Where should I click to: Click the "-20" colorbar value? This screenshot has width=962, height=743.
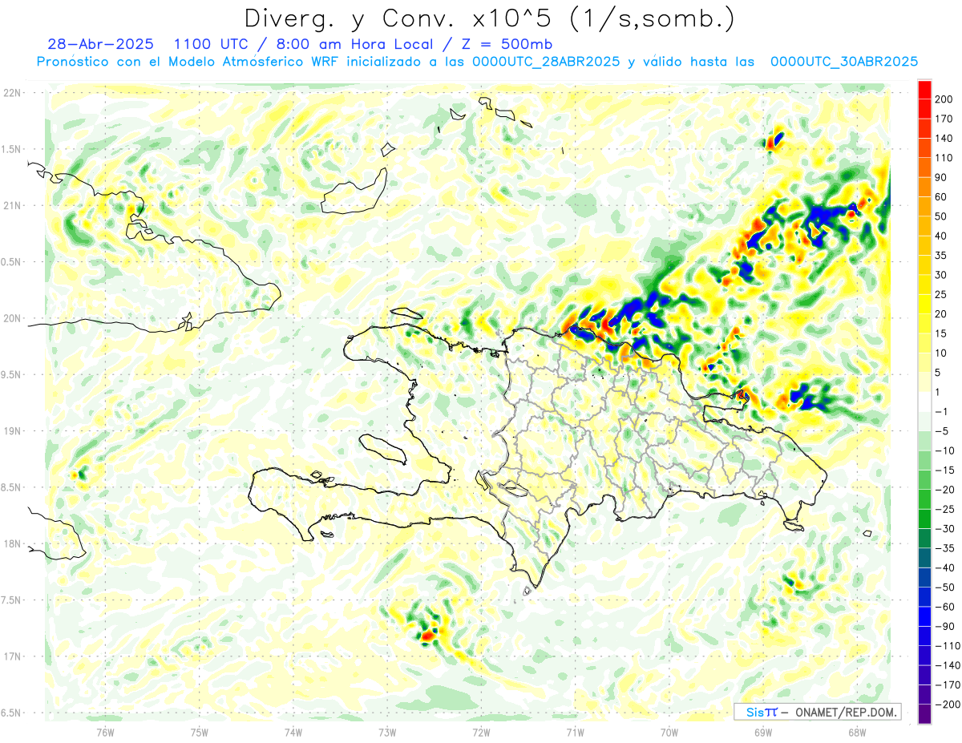coord(945,490)
